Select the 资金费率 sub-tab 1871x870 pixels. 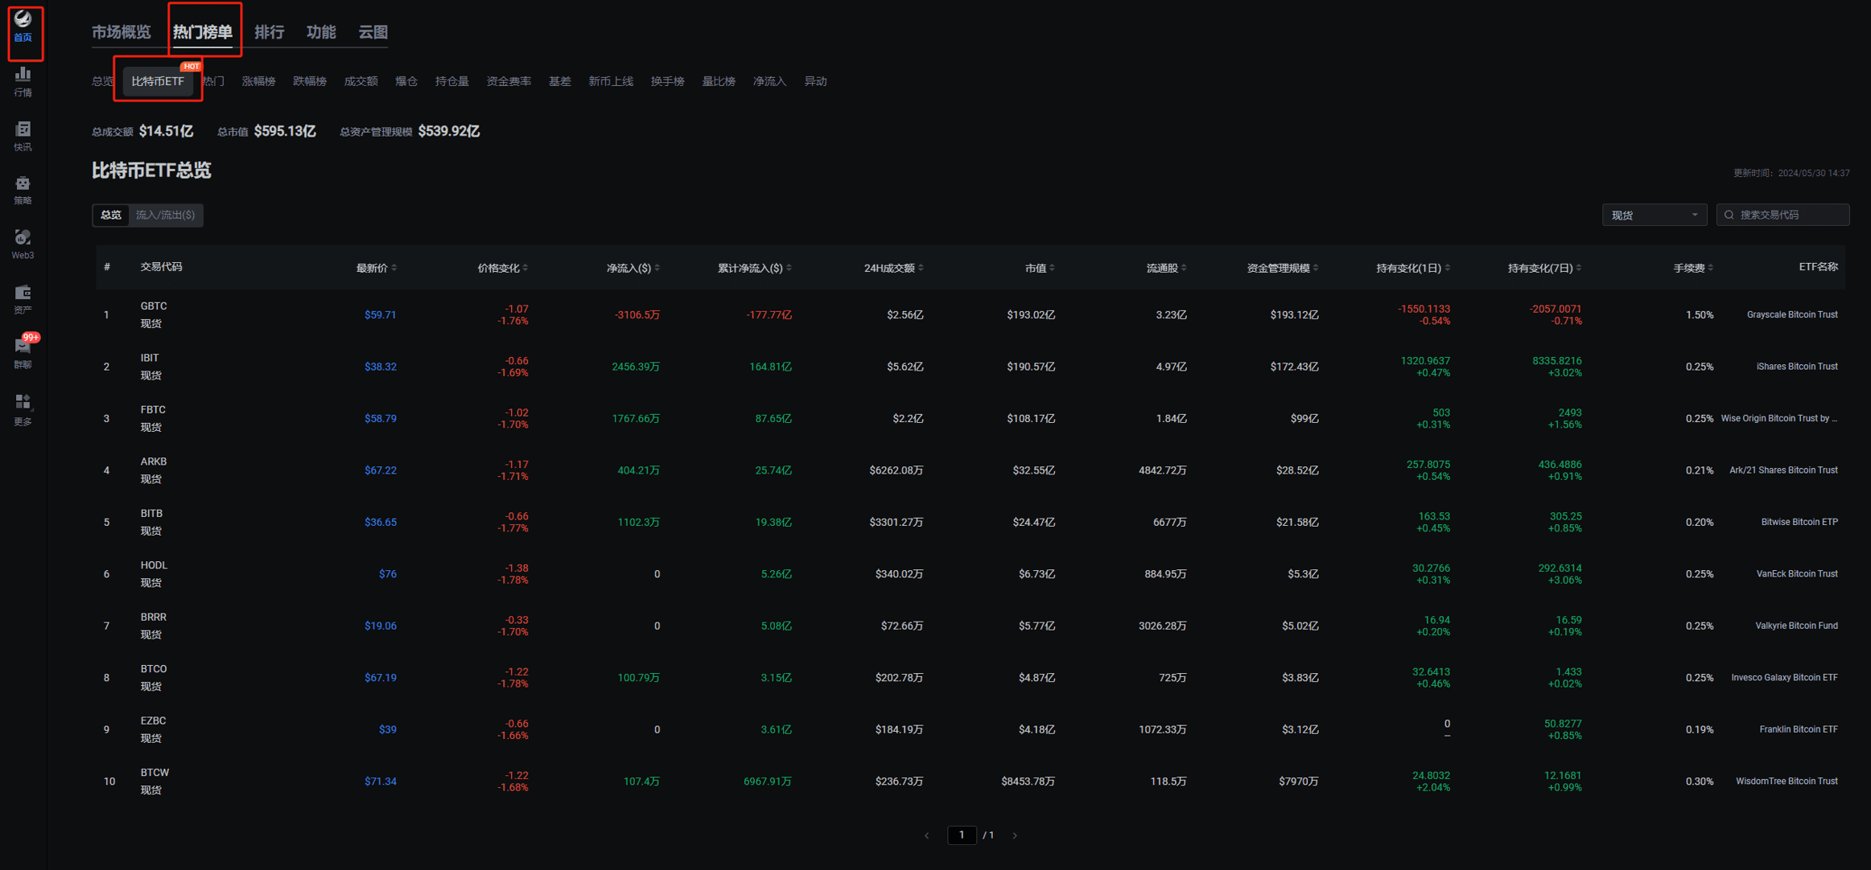tap(509, 81)
